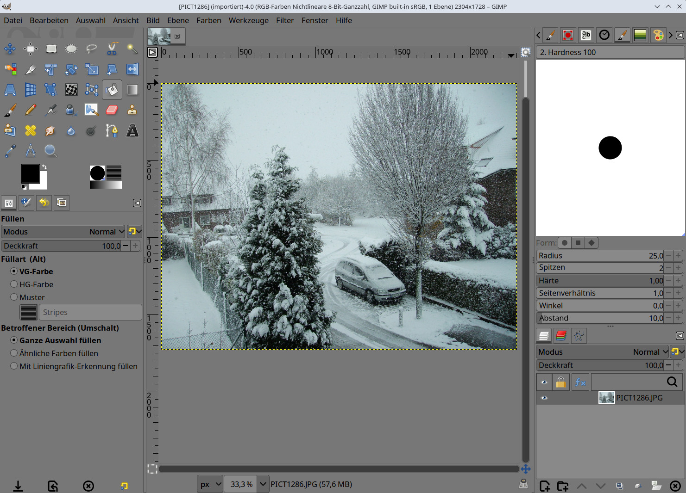This screenshot has width=686, height=493.
Task: Select the Gradient tool
Action: point(132,90)
